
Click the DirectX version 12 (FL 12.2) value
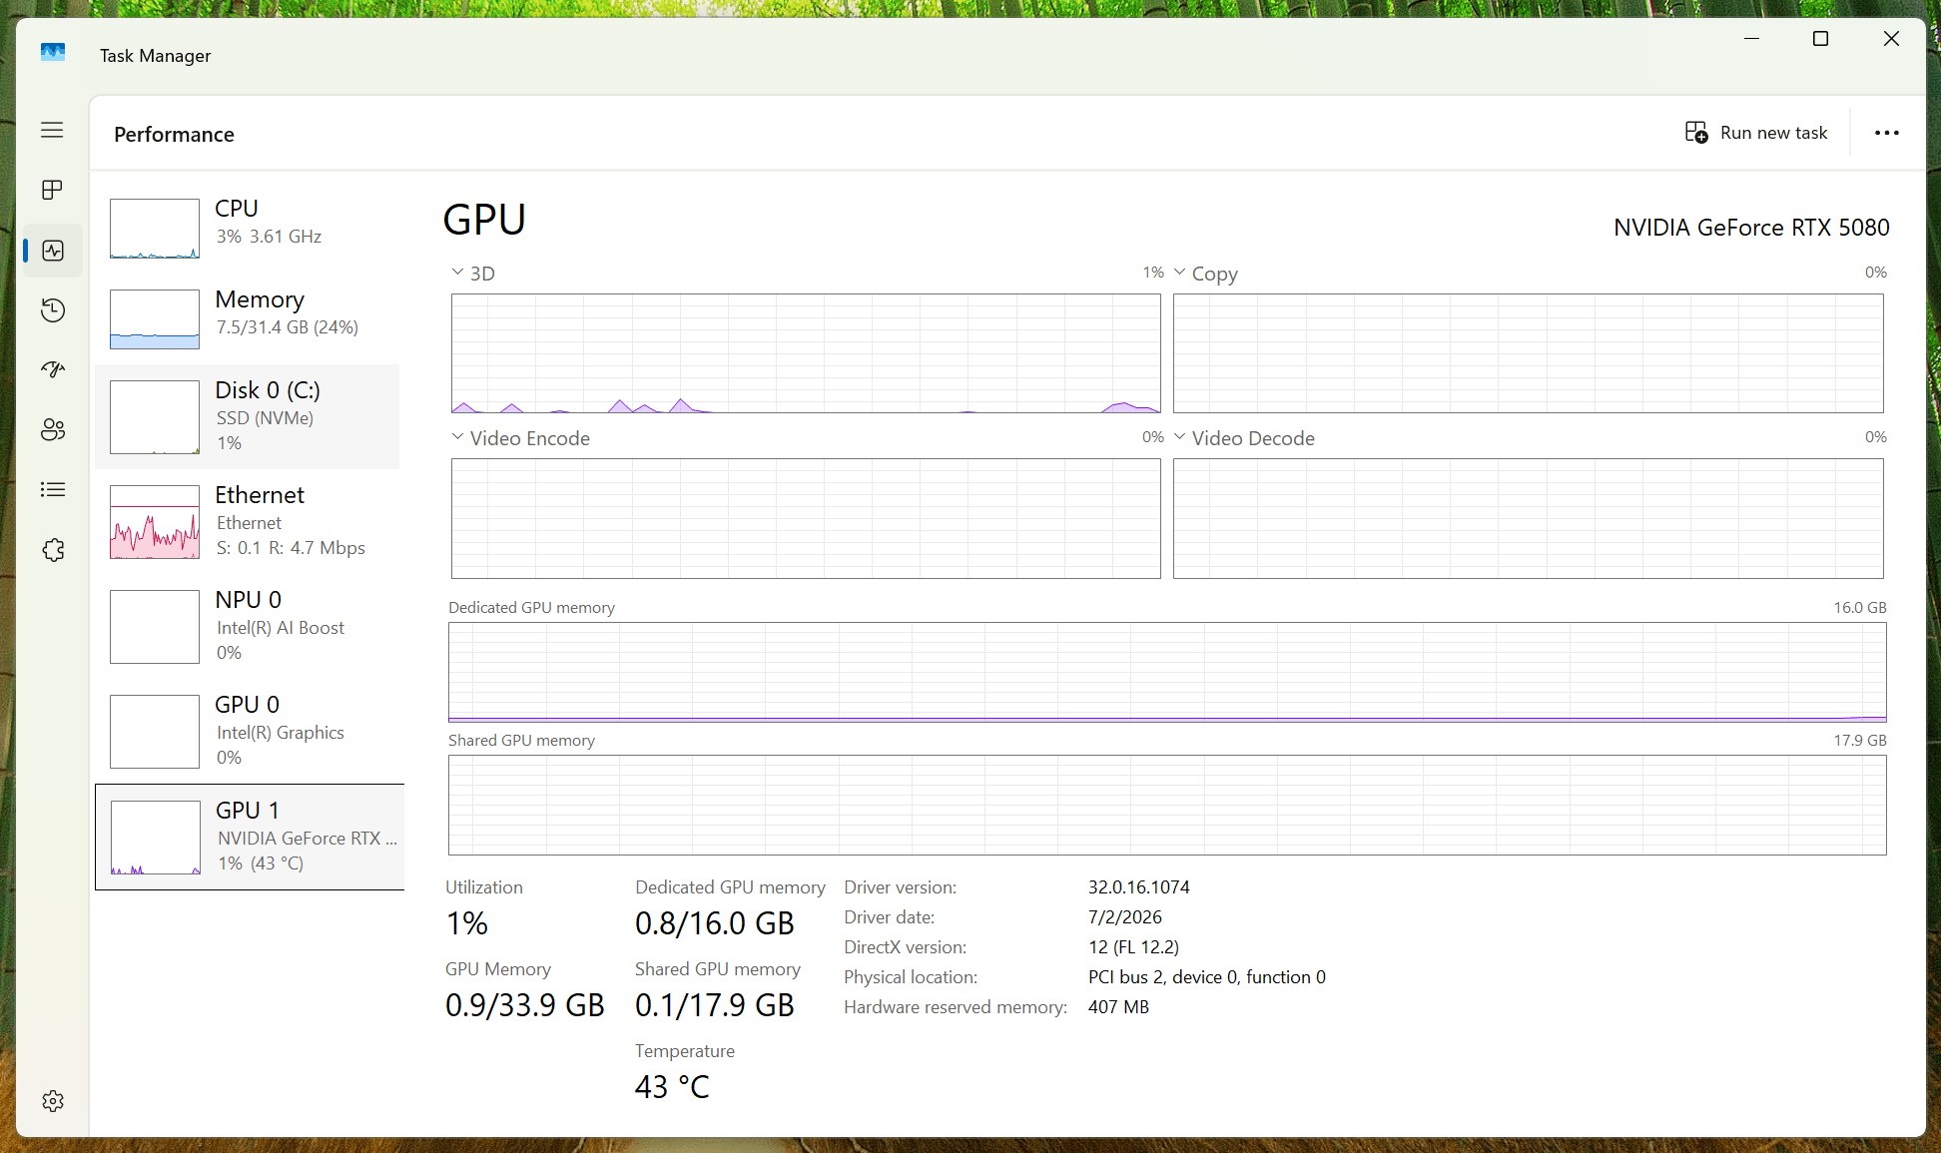1133,946
